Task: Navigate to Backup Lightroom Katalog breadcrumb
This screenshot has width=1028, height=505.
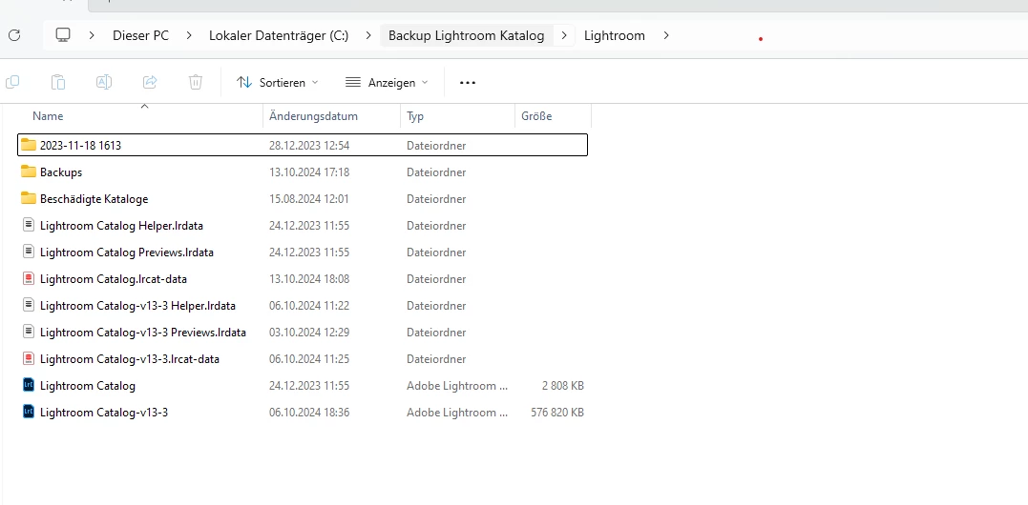Action: 466,35
